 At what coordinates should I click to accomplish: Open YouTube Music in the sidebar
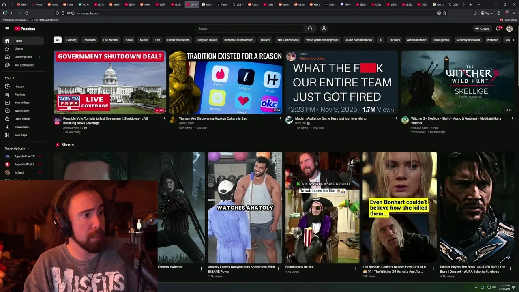tap(23, 65)
